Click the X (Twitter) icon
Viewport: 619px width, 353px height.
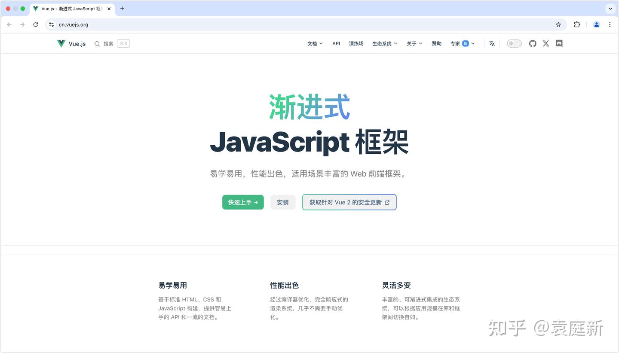545,43
